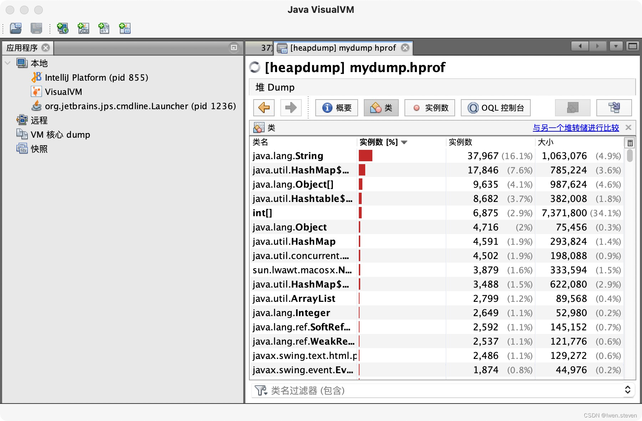Open the 概要 summary view

coord(337,107)
